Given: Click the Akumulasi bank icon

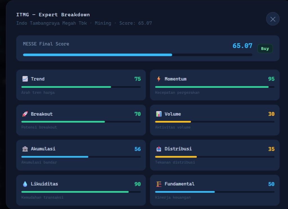Looking at the screenshot, I should [25, 149].
